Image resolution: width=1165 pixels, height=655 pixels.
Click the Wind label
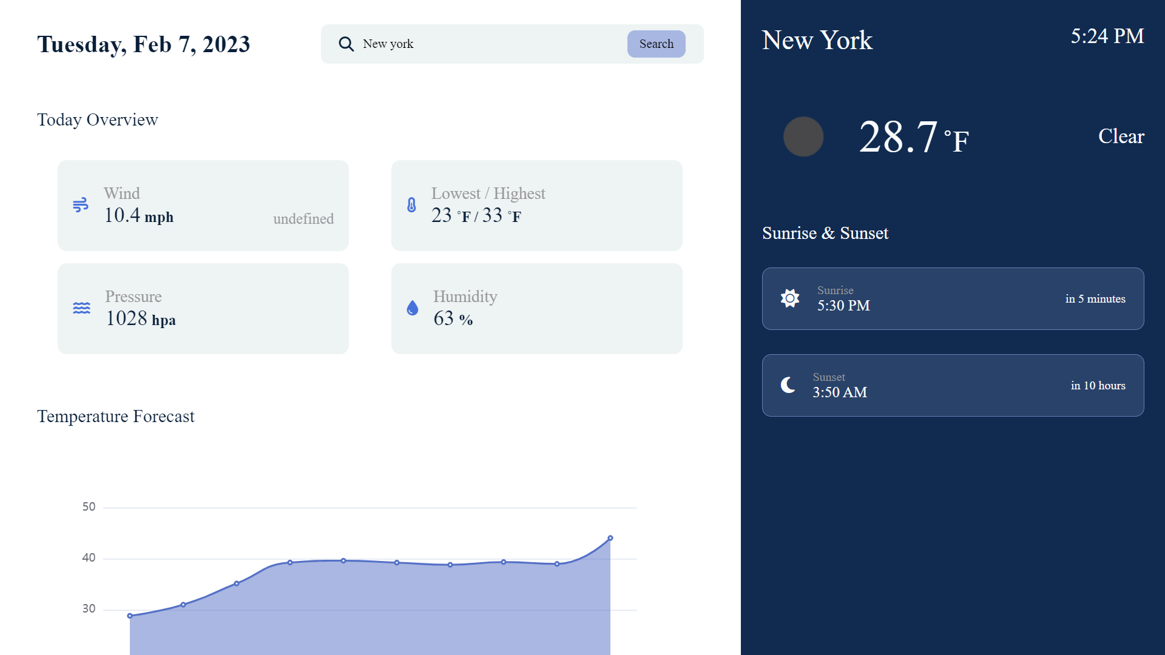point(121,193)
